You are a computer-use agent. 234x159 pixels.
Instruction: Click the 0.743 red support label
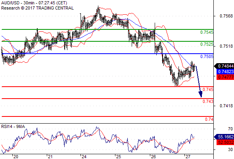tap(208, 102)
